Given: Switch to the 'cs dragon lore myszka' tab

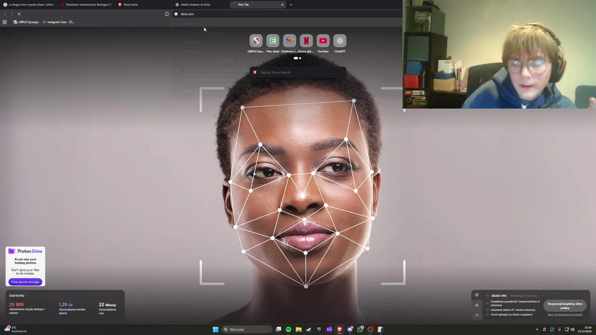Looking at the screenshot, I should [29, 5].
